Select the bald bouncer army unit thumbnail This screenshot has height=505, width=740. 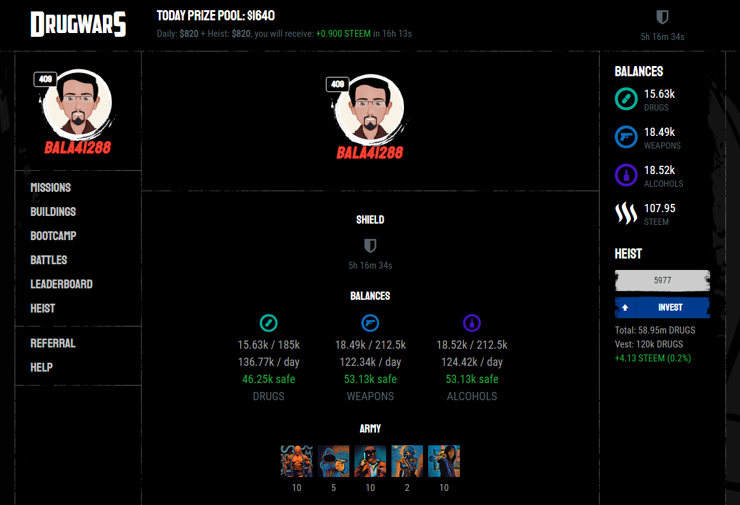pos(297,461)
